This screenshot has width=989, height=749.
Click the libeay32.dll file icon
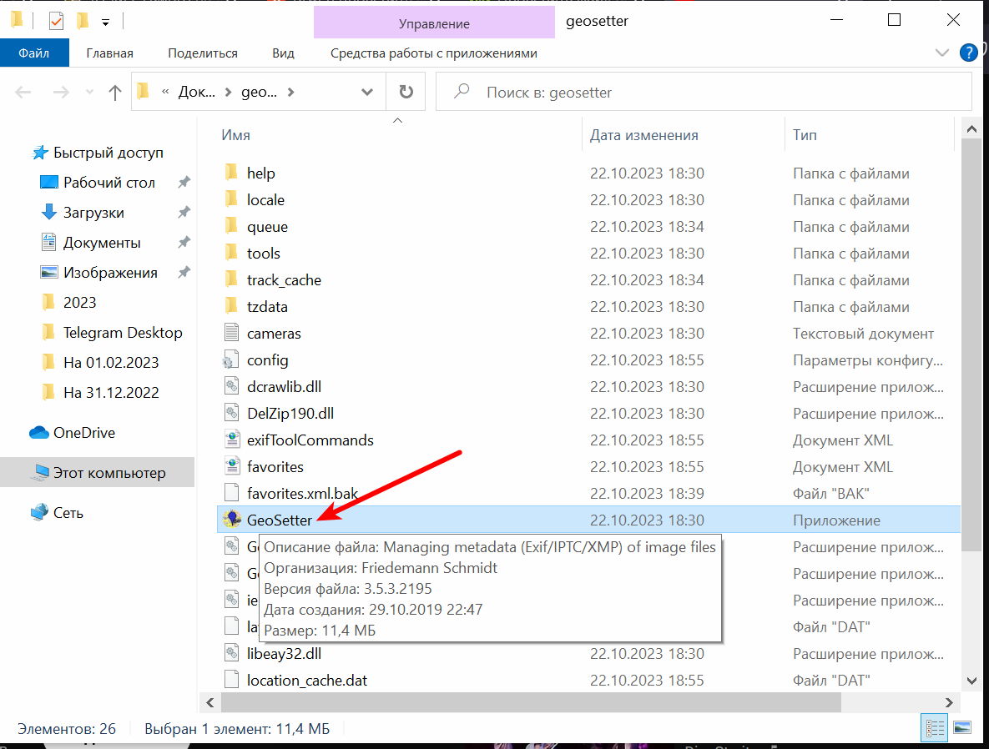[231, 653]
